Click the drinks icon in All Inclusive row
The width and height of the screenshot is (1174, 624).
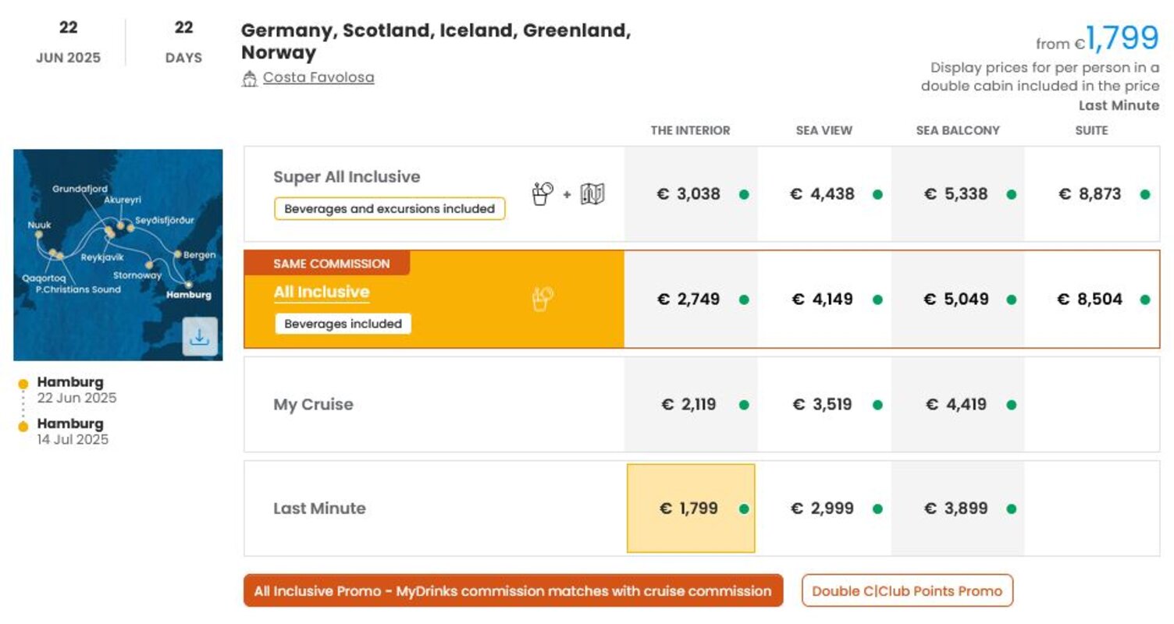tap(543, 299)
